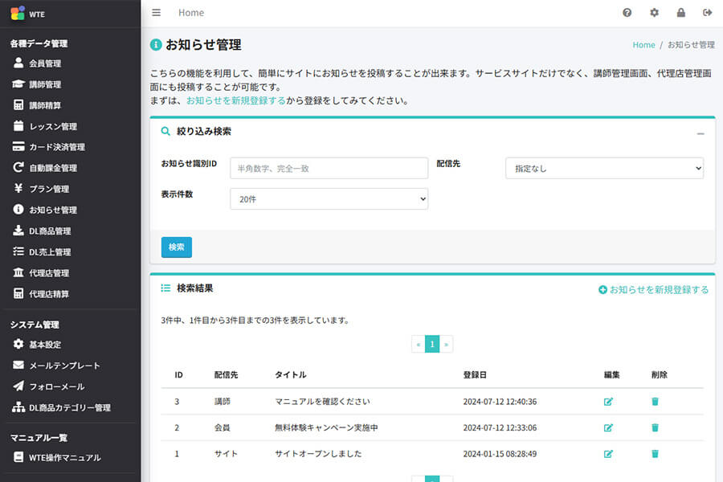Open DL商品カテゴリー管理

click(72, 407)
